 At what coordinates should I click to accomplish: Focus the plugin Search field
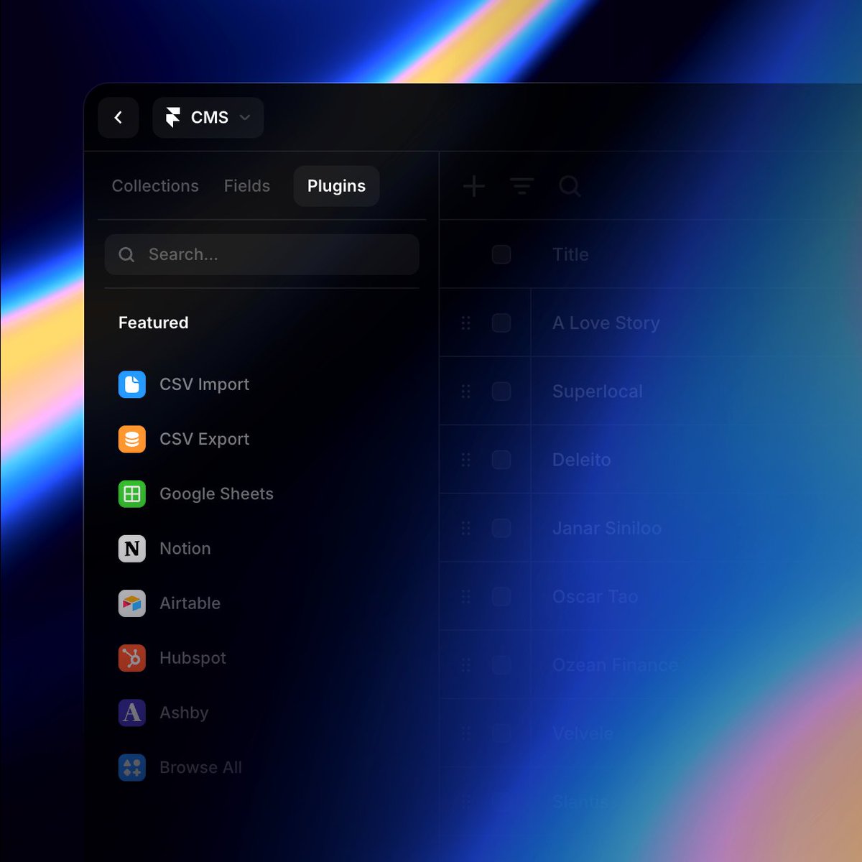261,254
